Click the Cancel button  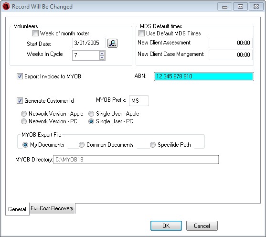pyautogui.click(x=202, y=226)
